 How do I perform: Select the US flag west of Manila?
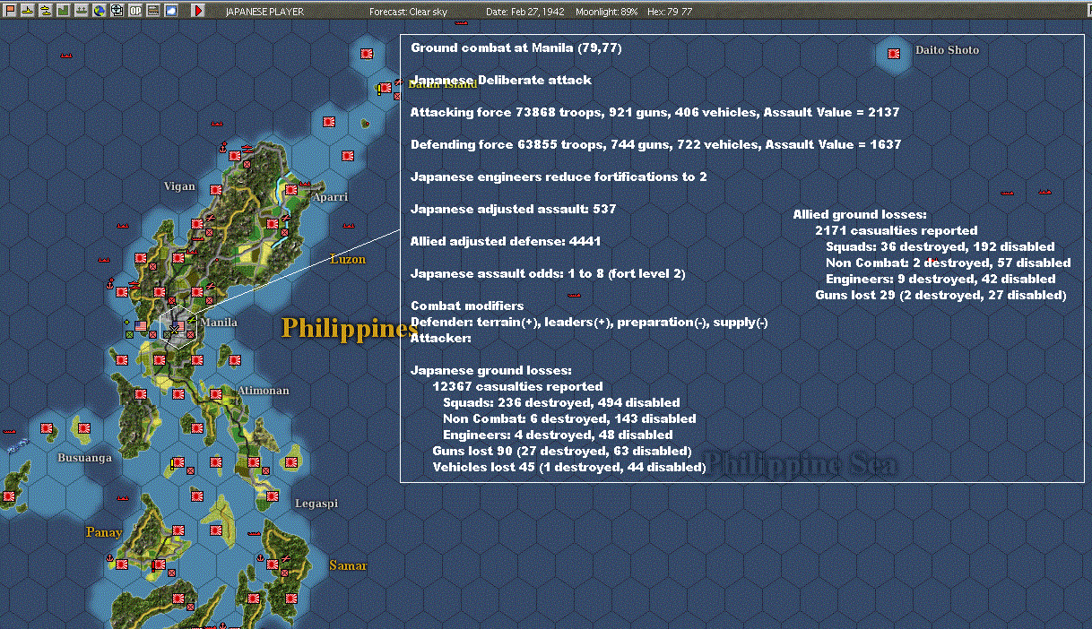click(x=141, y=326)
